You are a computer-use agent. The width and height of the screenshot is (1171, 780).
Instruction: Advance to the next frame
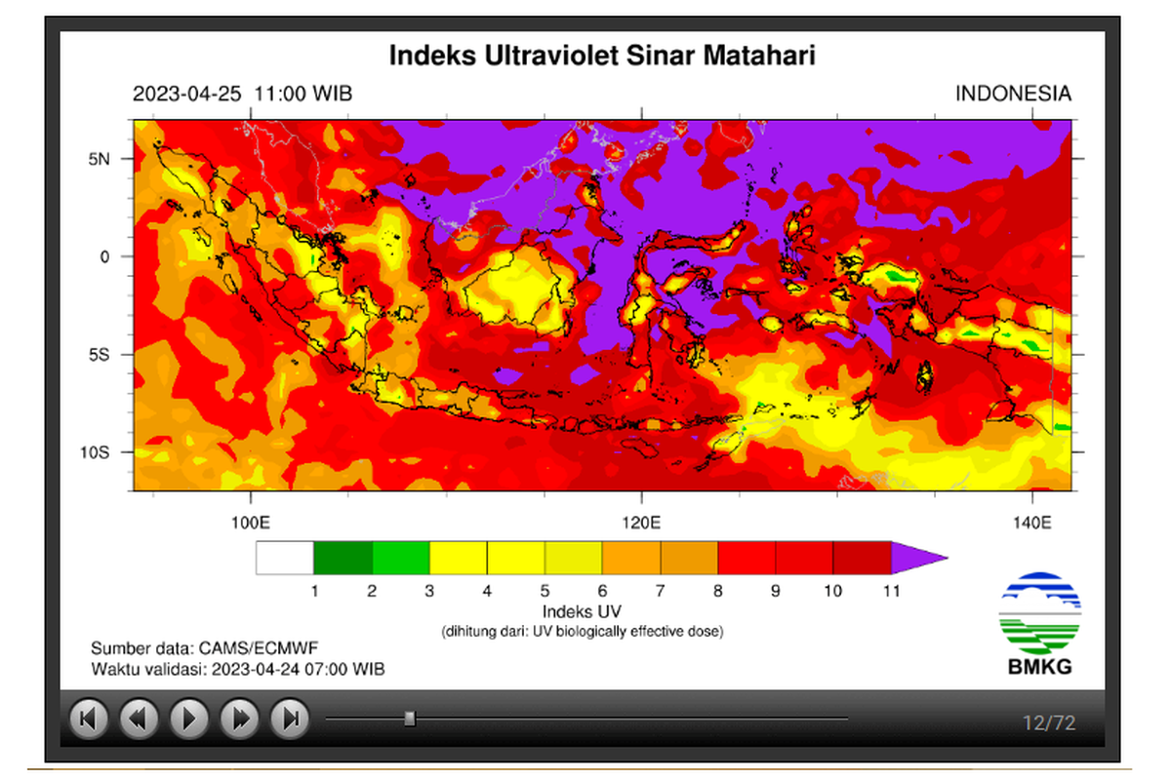pos(239,720)
